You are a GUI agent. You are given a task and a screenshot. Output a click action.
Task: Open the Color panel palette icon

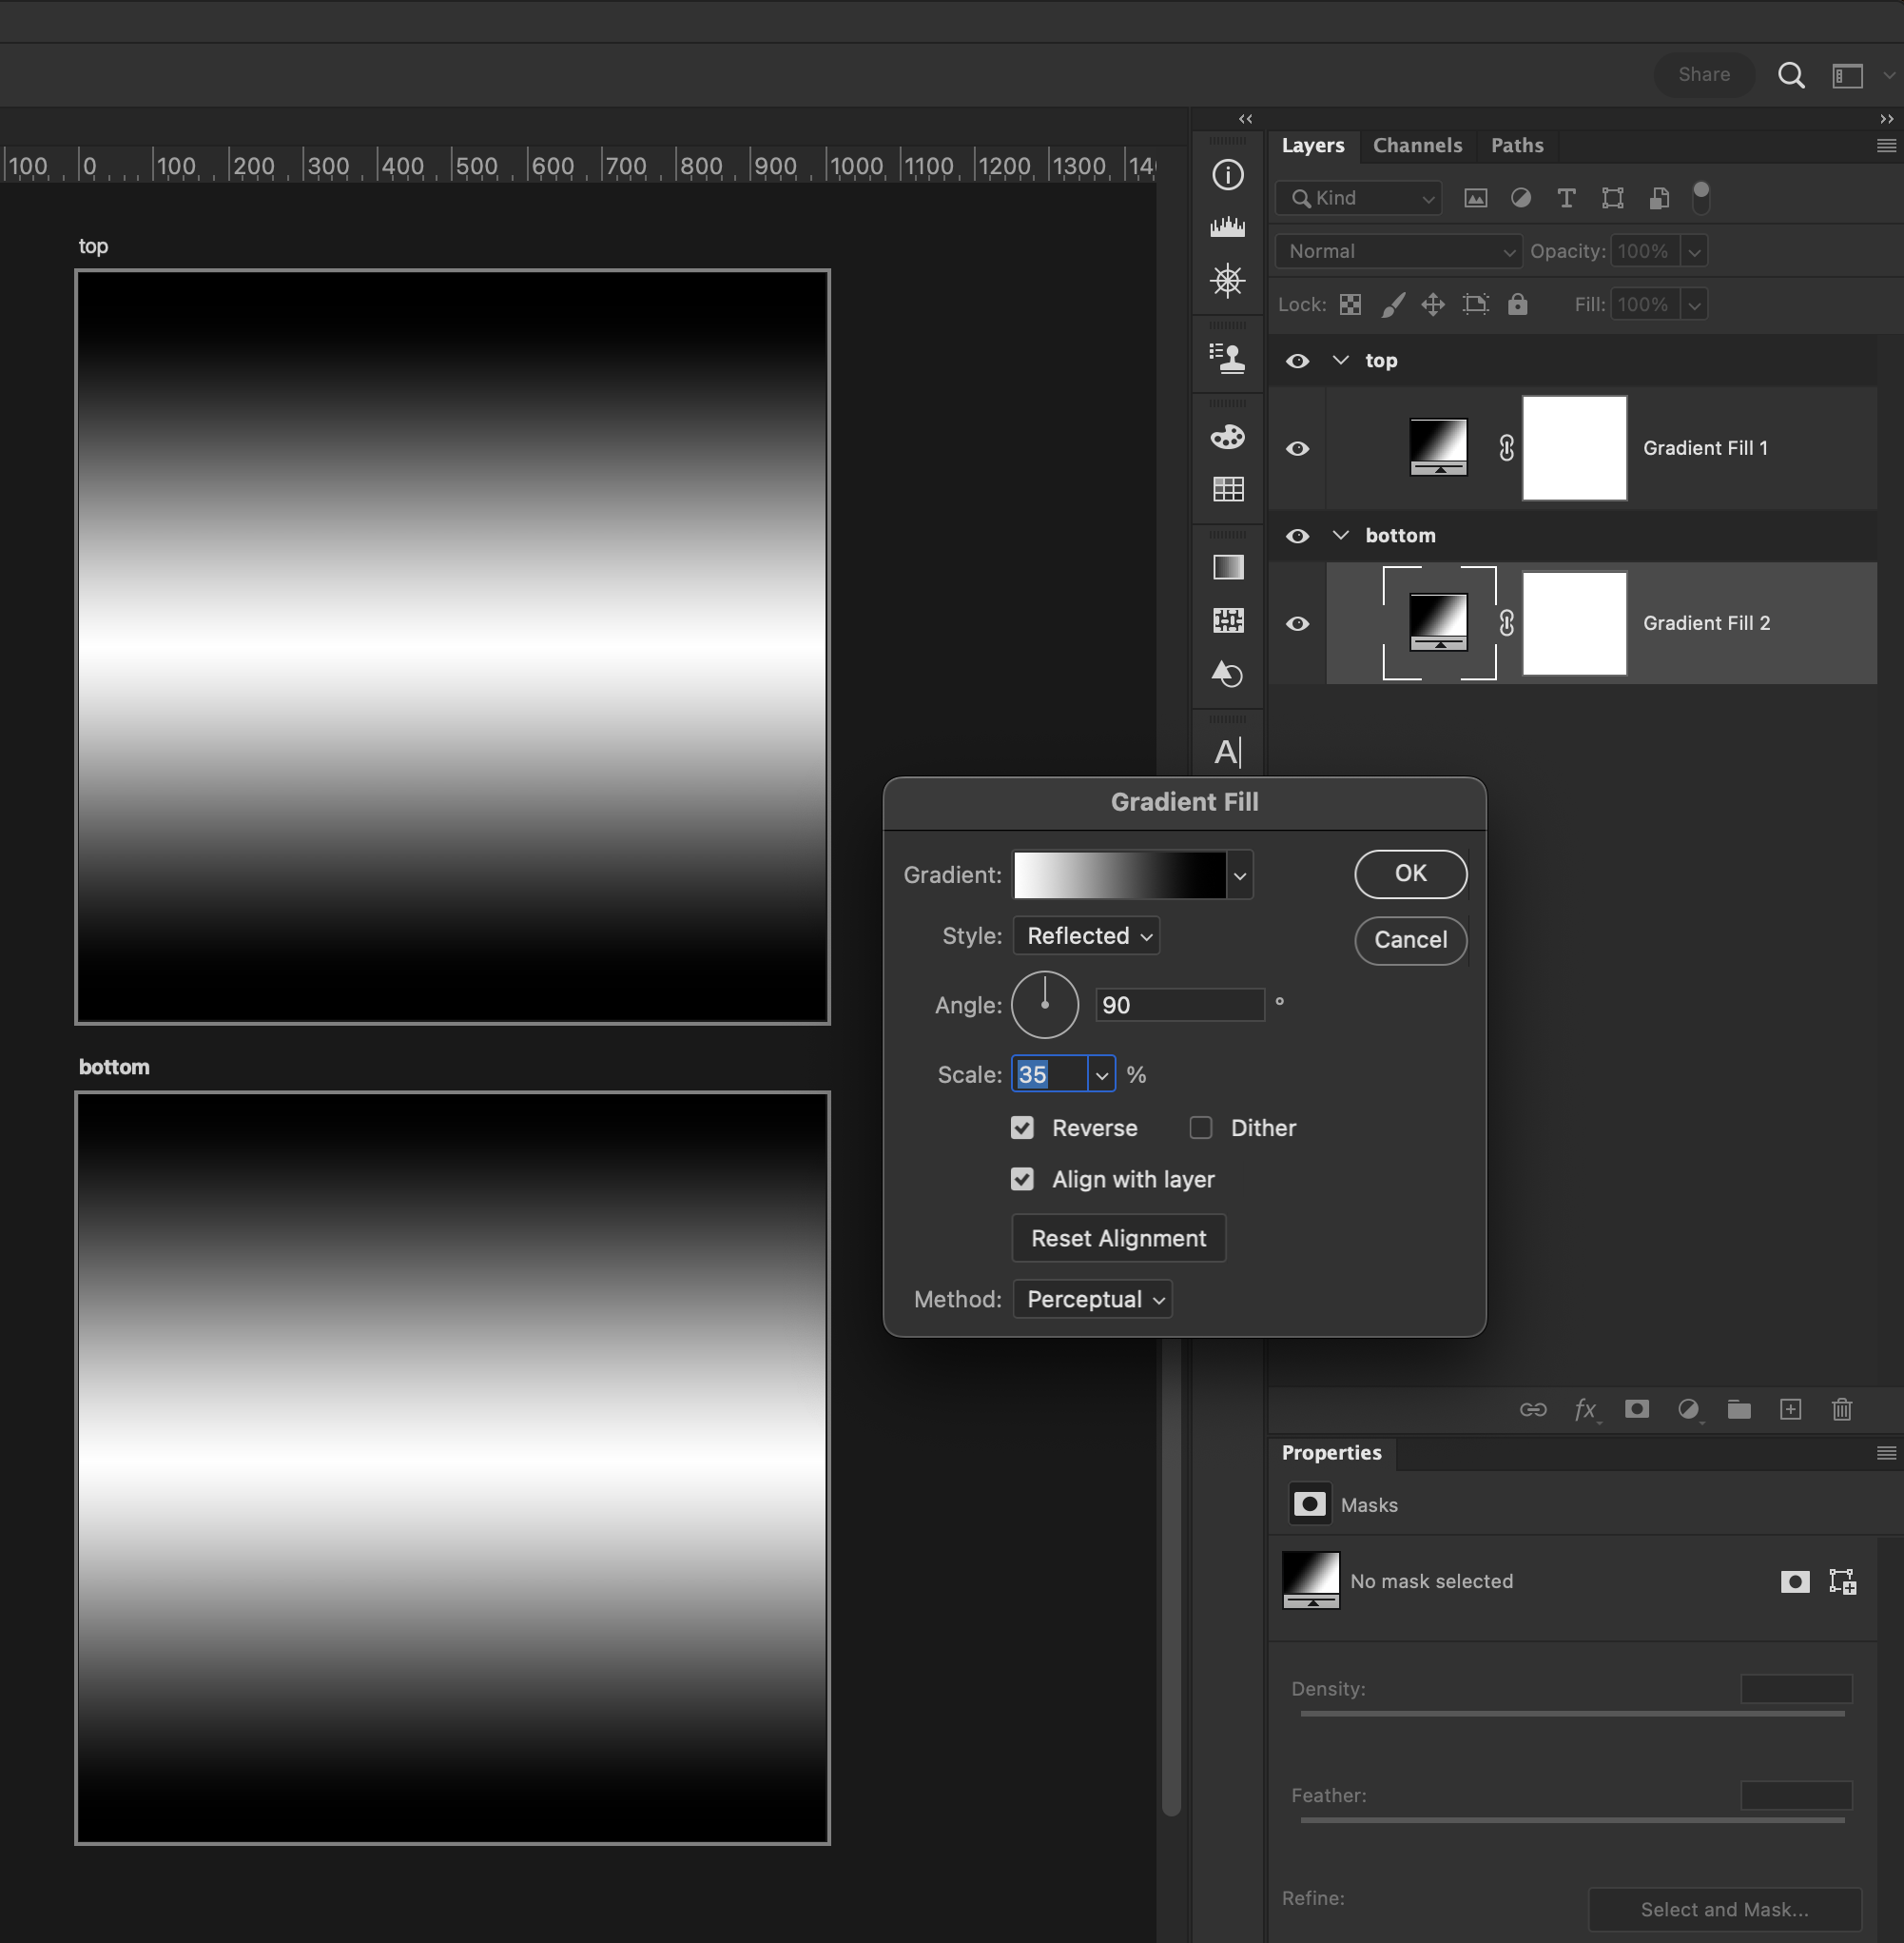pos(1227,436)
